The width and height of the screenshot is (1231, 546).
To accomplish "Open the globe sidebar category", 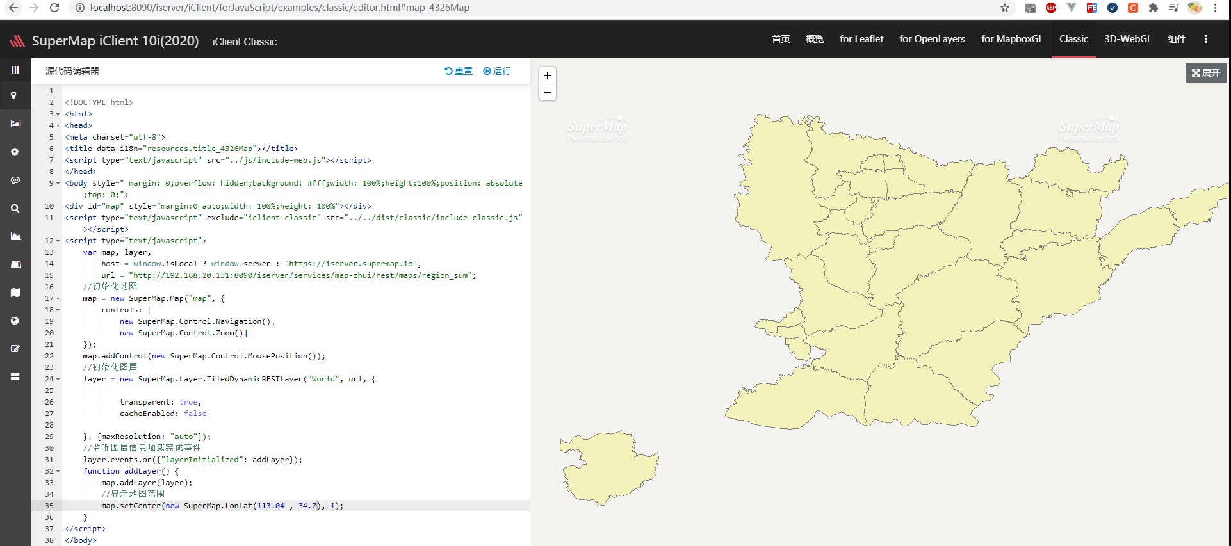I will click(15, 321).
